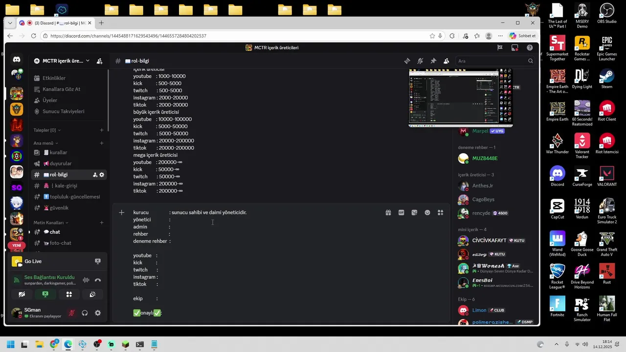Open Sunucu Takviyeleri entry
626x352 pixels.
coord(68,111)
